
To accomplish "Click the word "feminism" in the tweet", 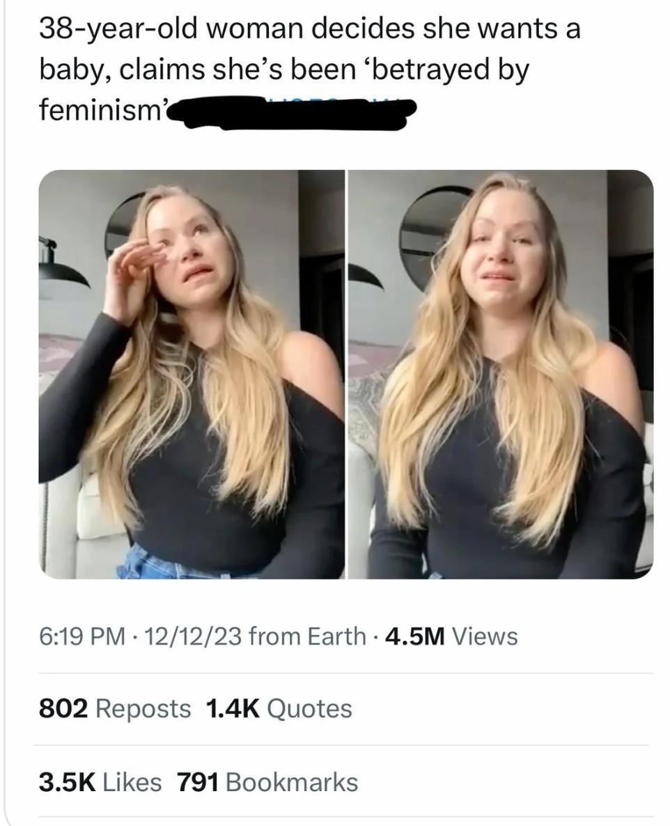I will click(x=99, y=111).
